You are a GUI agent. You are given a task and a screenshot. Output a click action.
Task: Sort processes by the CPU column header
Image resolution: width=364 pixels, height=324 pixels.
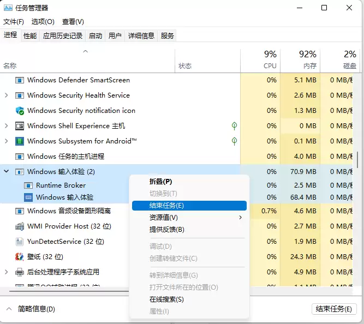point(270,59)
